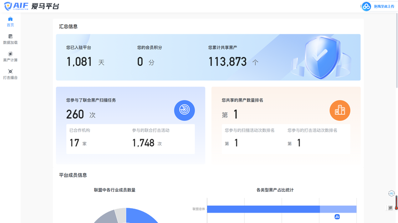Viewport: 398px width, 223px height.
Task: Click the blue radar scan task icon
Action: click(x=184, y=110)
